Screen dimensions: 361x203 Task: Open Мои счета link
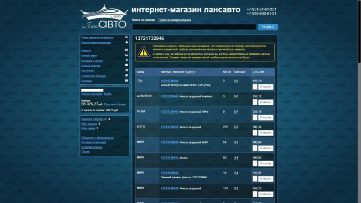point(88,129)
